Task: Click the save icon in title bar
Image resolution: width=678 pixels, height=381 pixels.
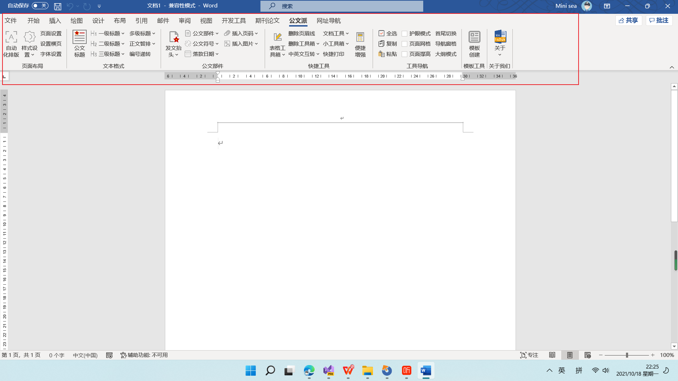Action: tap(58, 6)
